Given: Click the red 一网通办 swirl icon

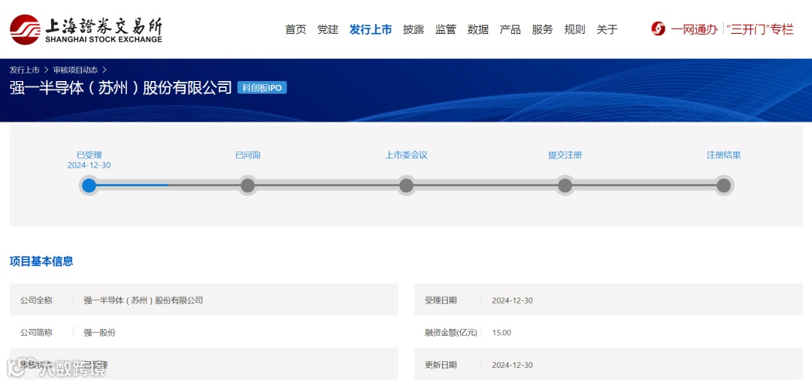Looking at the screenshot, I should pyautogui.click(x=658, y=29).
